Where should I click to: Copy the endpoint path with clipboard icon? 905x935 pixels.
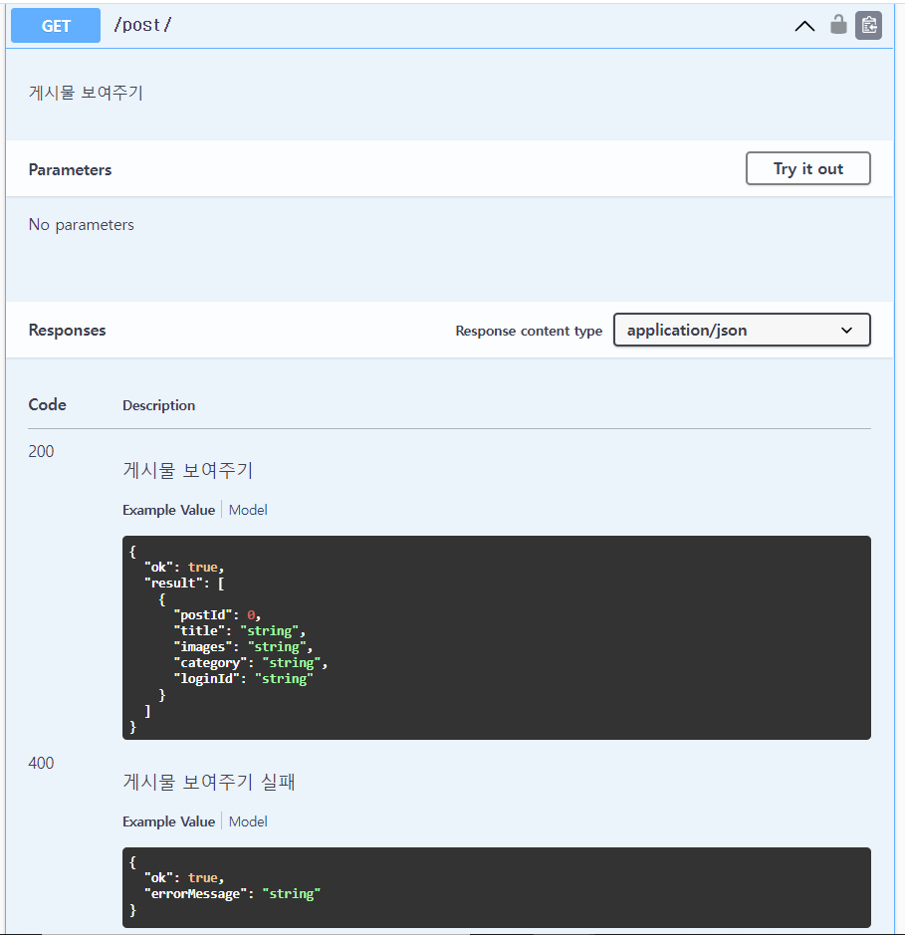coord(868,26)
